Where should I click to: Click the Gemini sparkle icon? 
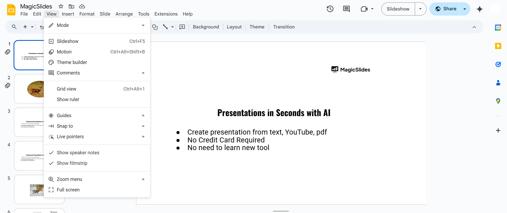point(480,9)
